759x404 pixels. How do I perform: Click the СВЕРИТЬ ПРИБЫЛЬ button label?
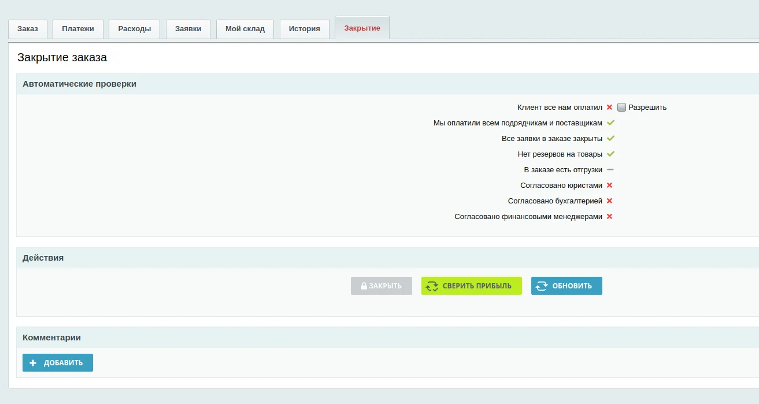[x=477, y=286]
